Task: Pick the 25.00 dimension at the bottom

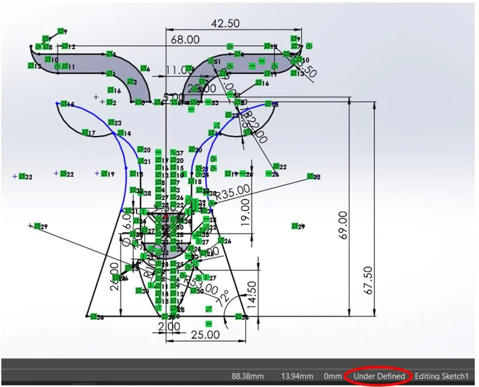Action: coord(205,335)
